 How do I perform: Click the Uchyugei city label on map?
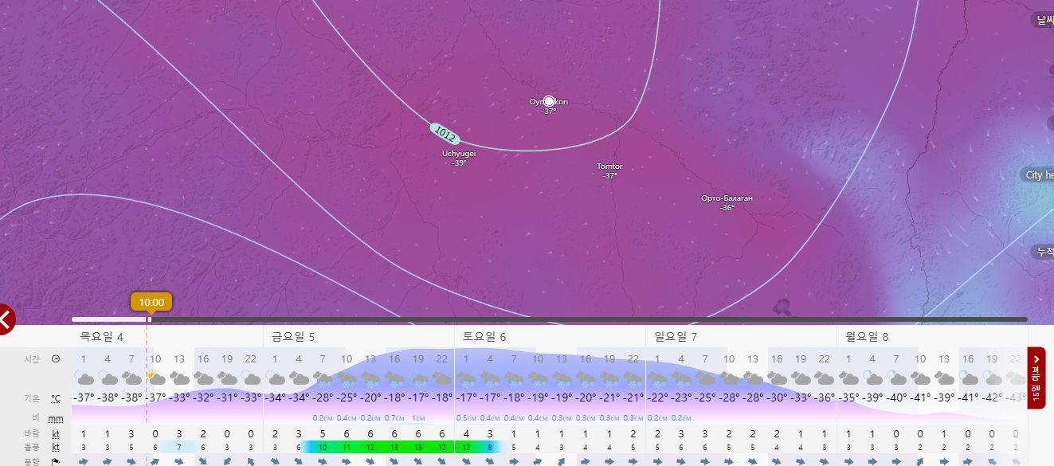(x=459, y=154)
